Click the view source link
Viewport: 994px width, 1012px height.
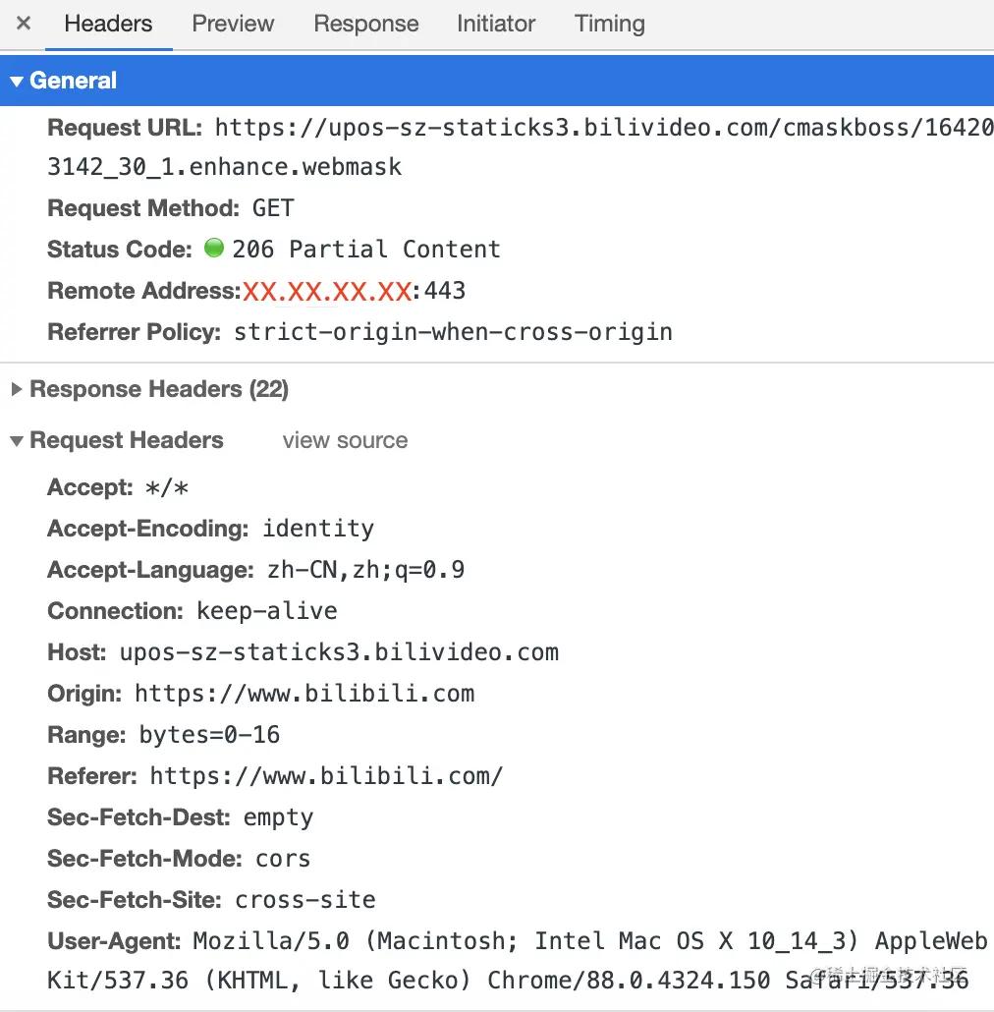tap(345, 441)
